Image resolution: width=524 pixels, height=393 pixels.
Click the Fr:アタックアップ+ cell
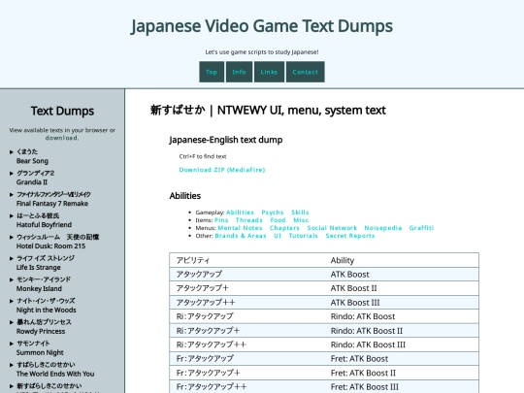click(247, 373)
